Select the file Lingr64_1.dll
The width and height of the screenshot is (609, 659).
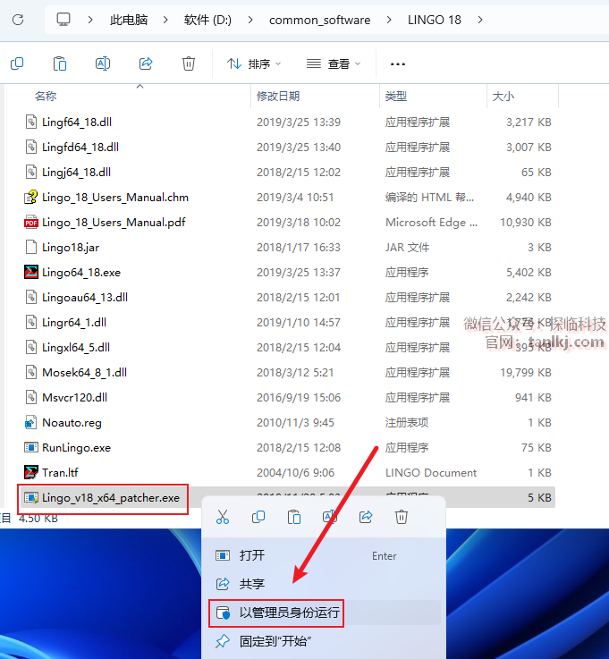74,323
